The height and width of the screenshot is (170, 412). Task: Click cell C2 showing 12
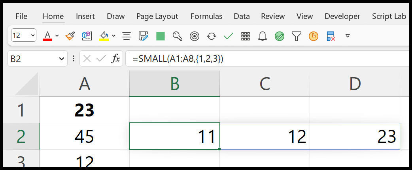pyautogui.click(x=265, y=136)
